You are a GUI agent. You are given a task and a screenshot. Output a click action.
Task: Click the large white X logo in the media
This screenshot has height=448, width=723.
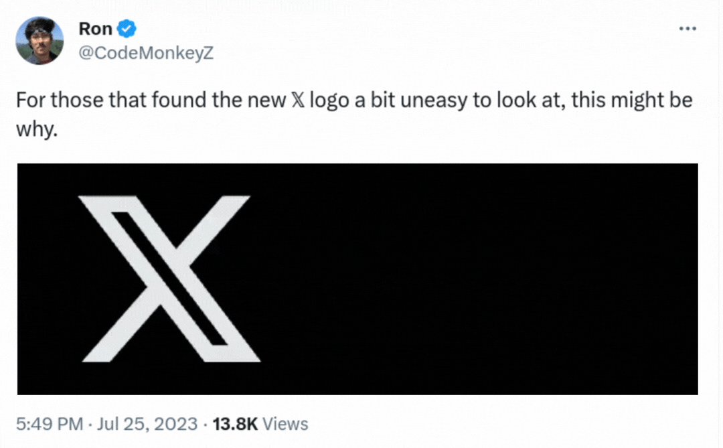[x=170, y=279]
